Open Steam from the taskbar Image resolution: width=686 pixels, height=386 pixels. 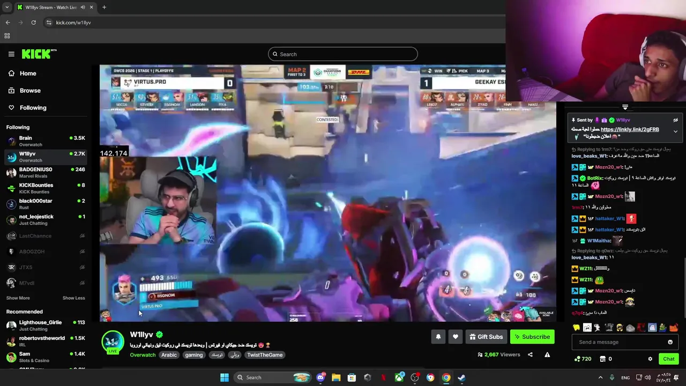461,377
